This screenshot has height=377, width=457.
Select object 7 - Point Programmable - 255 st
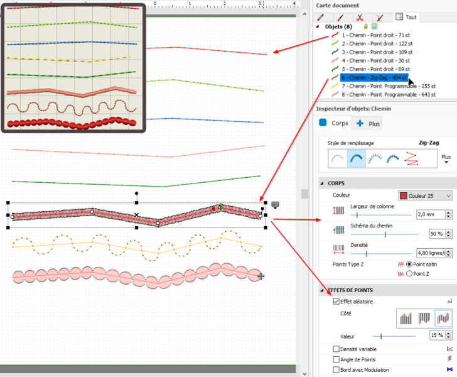389,86
